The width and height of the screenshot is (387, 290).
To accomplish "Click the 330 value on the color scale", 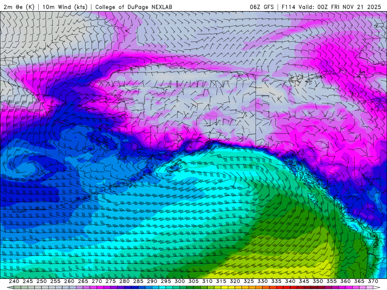I will pos(263,281).
